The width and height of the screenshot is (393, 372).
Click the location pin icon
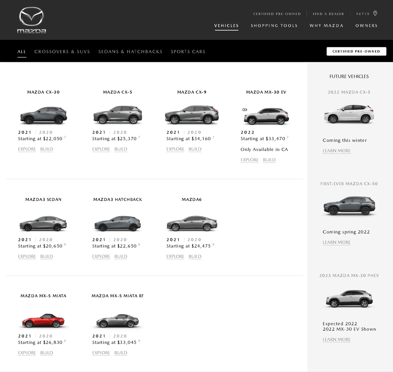[375, 13]
